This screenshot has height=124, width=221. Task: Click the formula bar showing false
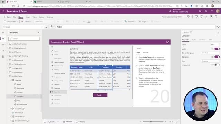tap(136, 27)
